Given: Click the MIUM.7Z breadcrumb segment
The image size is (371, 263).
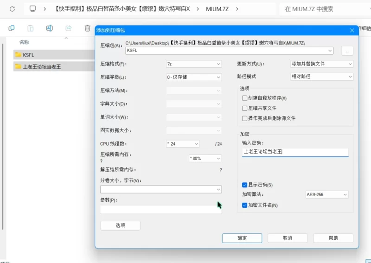Looking at the screenshot, I should click(217, 9).
